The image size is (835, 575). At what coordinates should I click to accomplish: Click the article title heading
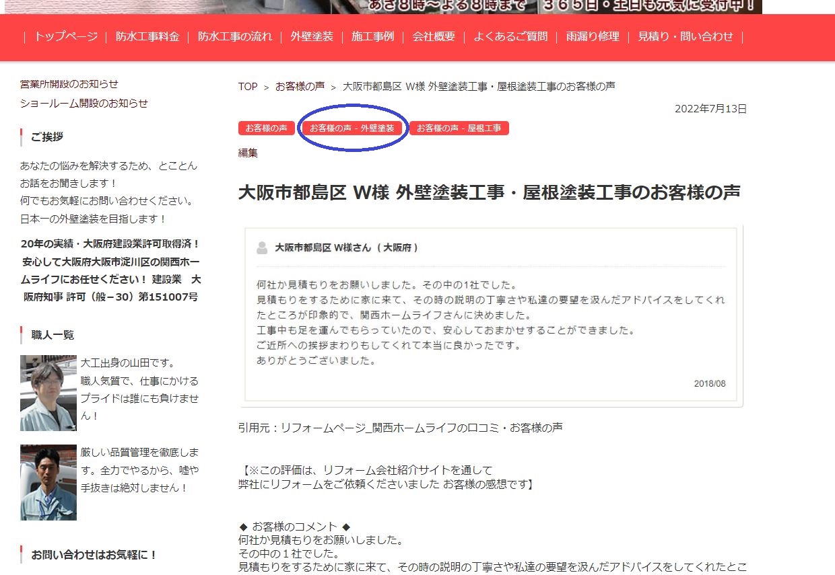tap(490, 192)
